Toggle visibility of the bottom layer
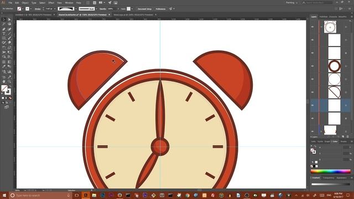The height and width of the screenshot is (199, 354). (313, 131)
